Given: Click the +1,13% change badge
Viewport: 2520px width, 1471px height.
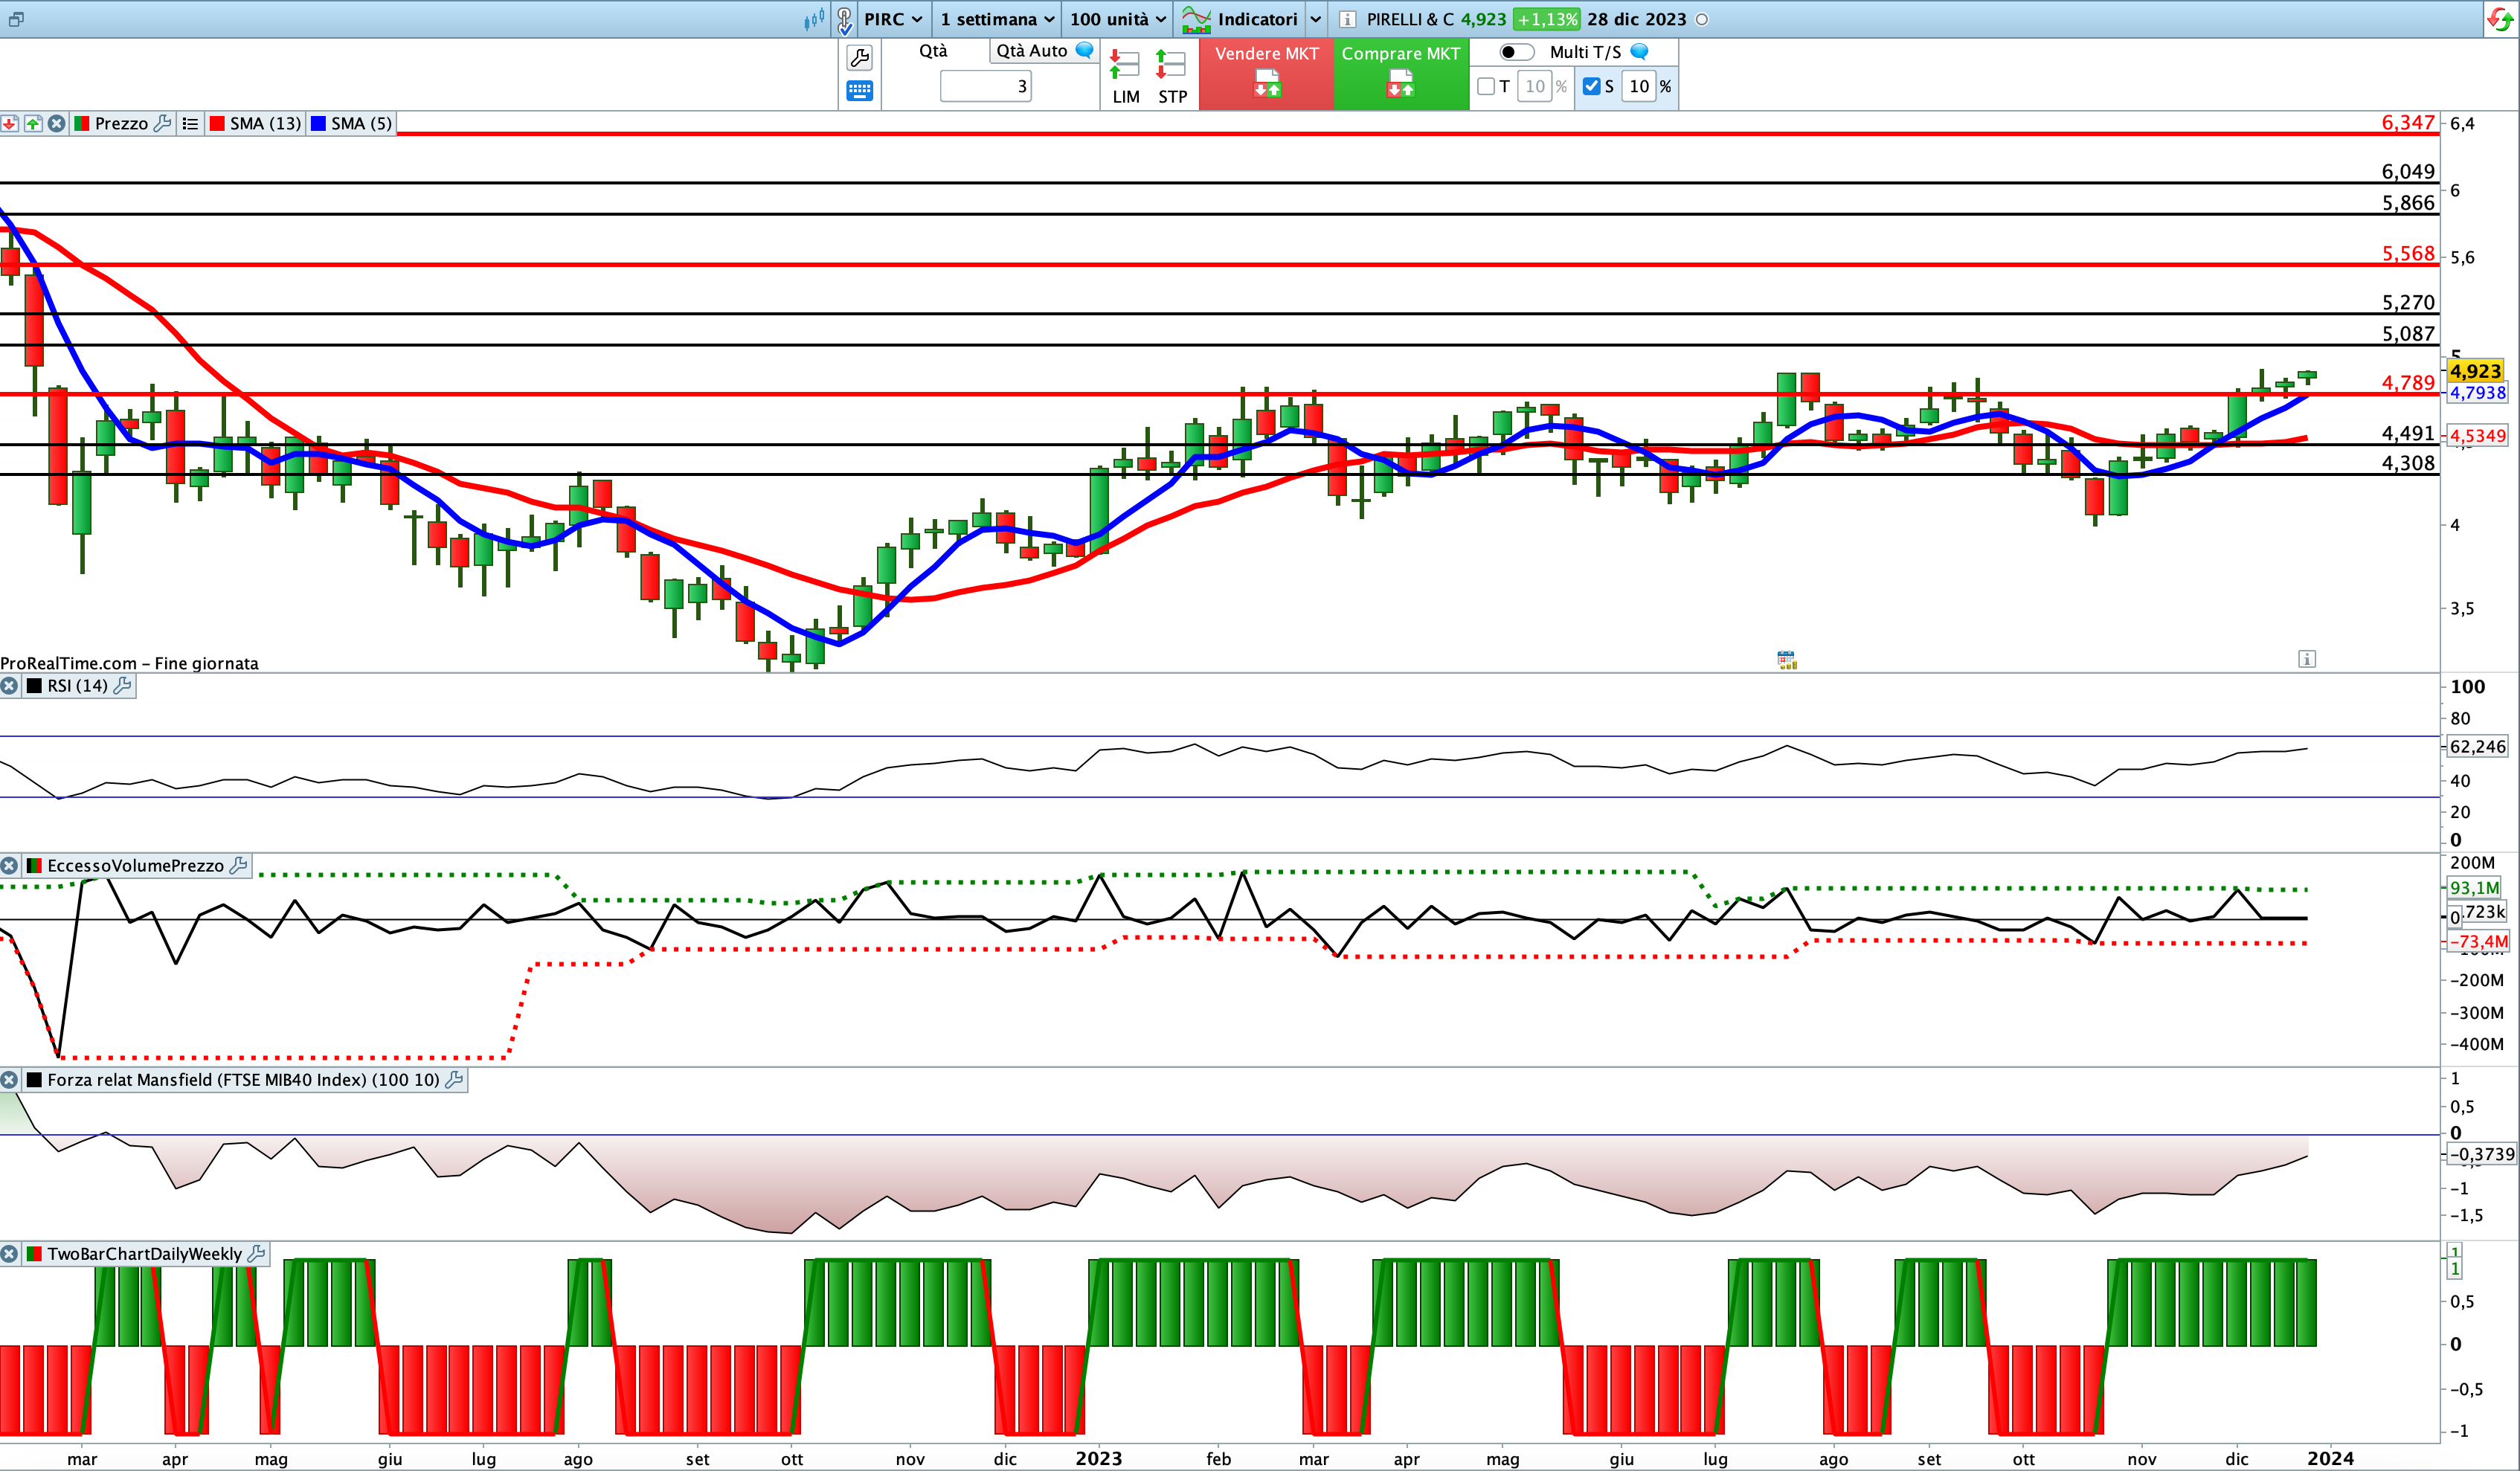Looking at the screenshot, I should [1546, 19].
